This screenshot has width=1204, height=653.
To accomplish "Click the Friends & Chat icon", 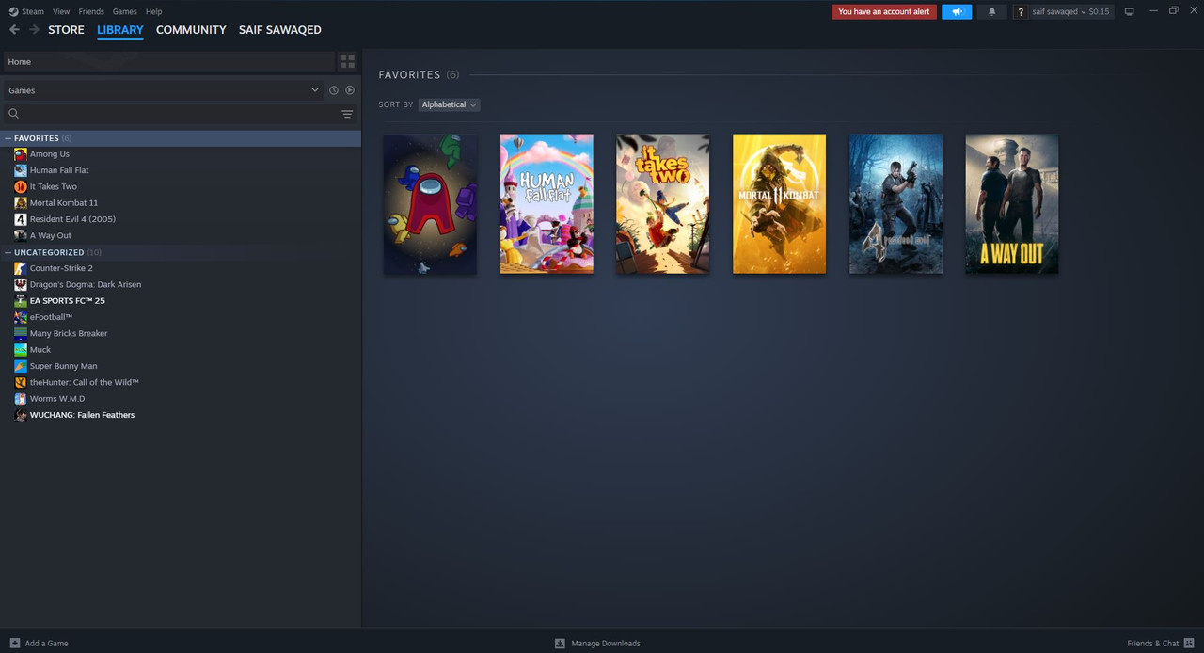I will coord(1189,644).
